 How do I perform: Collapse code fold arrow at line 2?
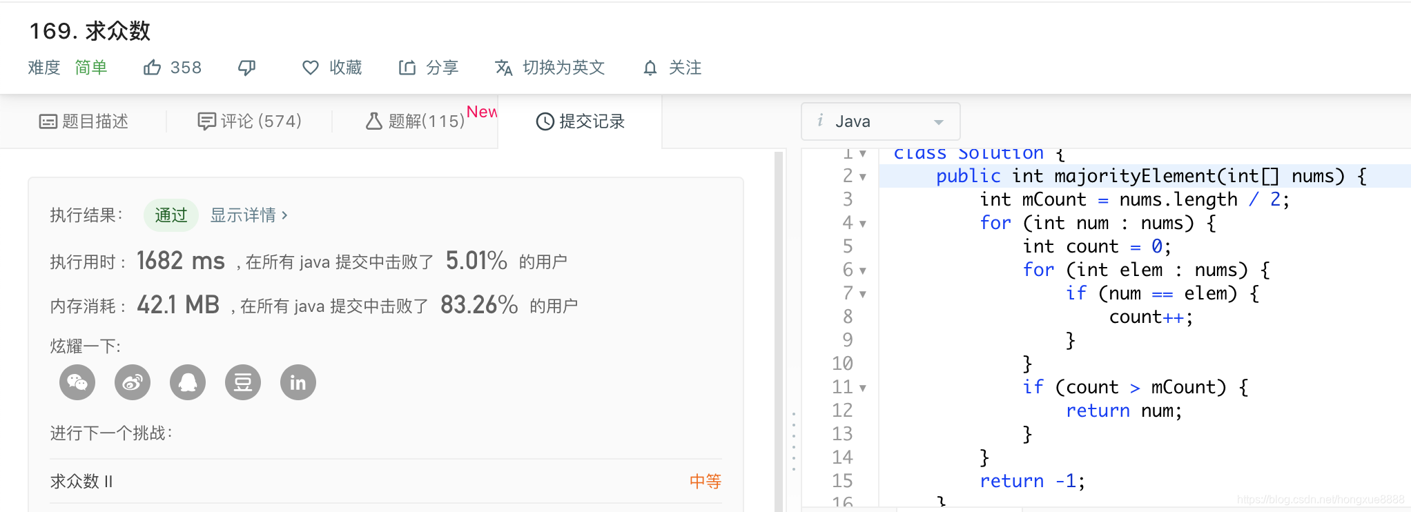(863, 177)
